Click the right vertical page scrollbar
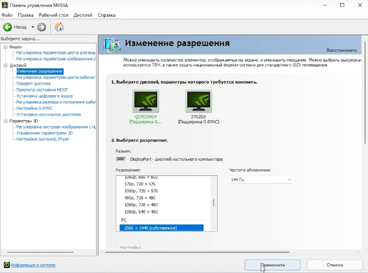 point(365,93)
